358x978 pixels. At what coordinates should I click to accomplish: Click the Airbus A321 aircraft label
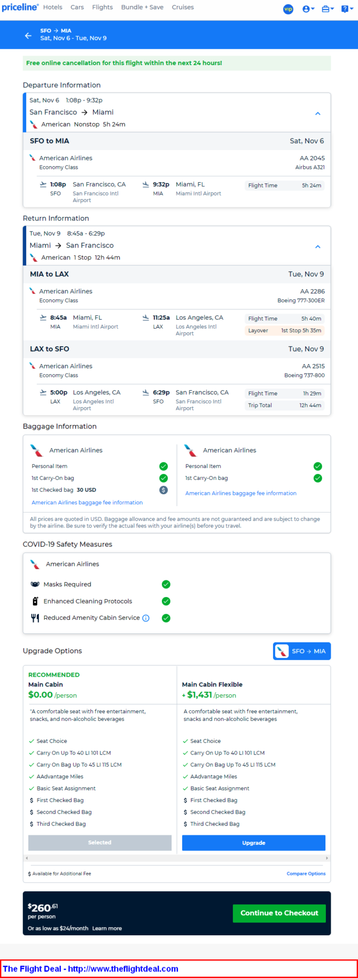tap(310, 167)
